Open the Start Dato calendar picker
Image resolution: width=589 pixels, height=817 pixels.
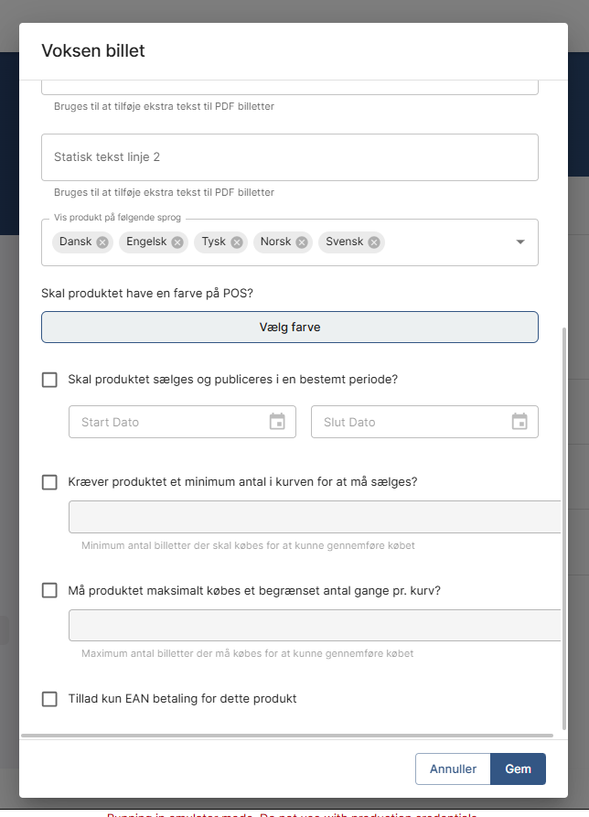pyautogui.click(x=277, y=422)
